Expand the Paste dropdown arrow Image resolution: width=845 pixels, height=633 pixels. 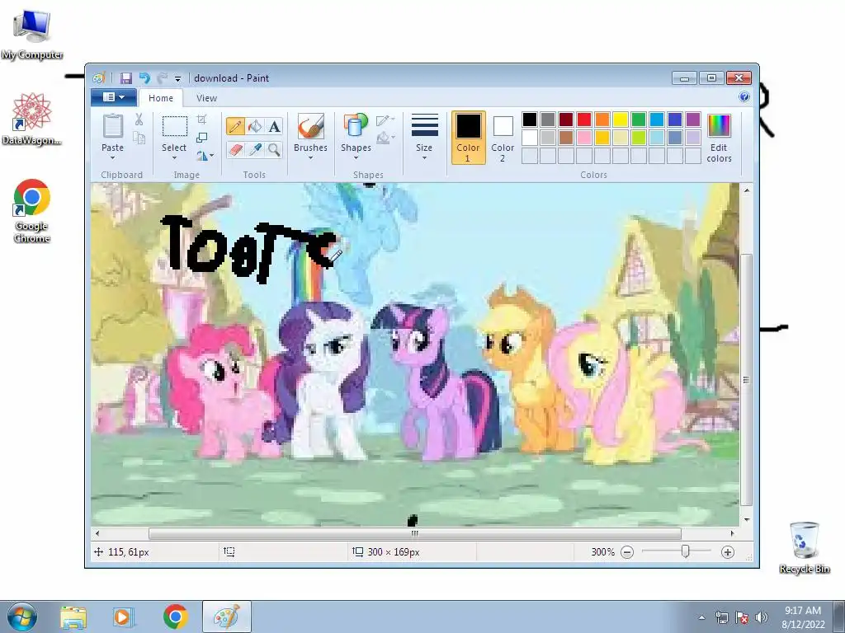tap(112, 158)
